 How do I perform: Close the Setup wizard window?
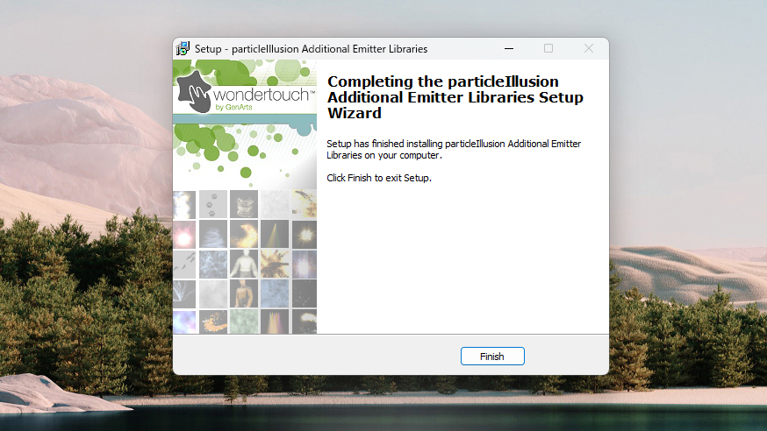[x=589, y=48]
